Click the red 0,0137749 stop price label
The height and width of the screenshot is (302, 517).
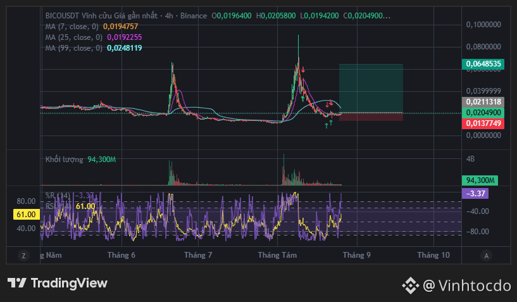pyautogui.click(x=483, y=123)
